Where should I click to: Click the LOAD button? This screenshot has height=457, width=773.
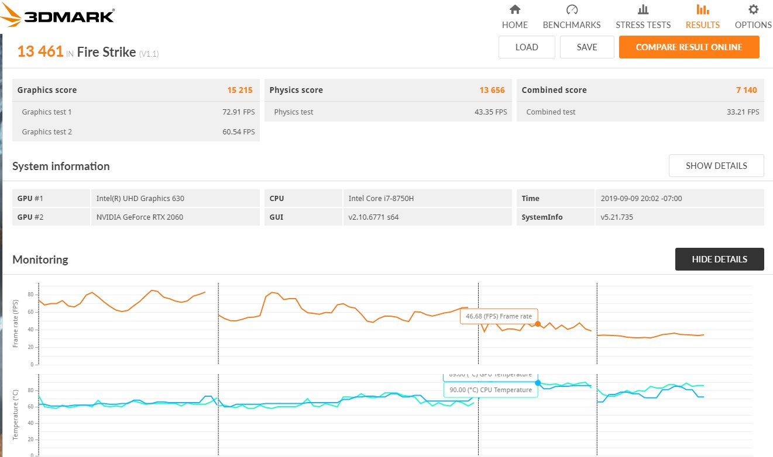coord(527,47)
